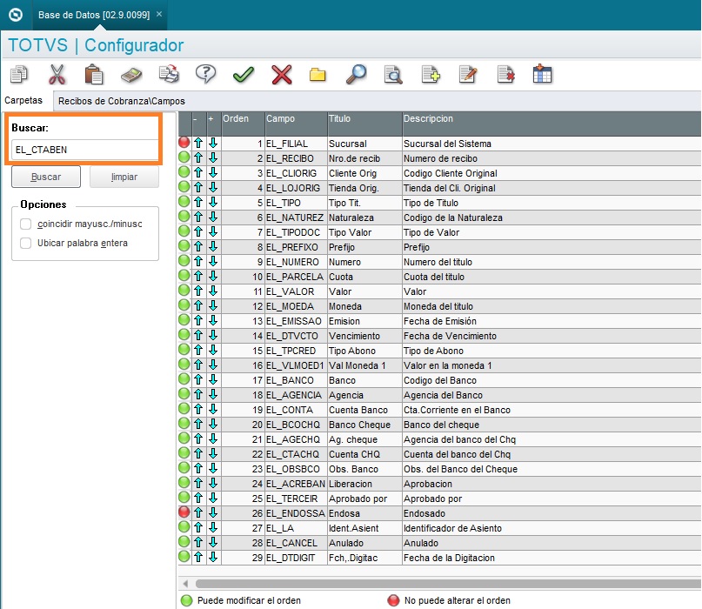This screenshot has width=702, height=609.
Task: Click the limpiar button
Action: (124, 177)
